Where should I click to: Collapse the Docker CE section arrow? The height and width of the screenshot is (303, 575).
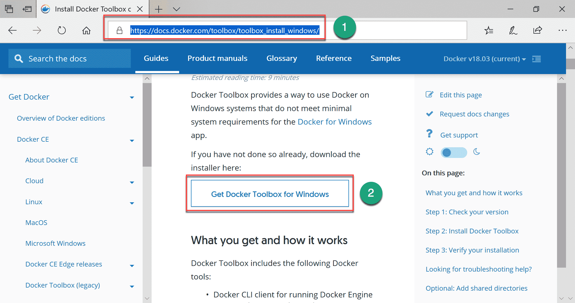pos(132,141)
